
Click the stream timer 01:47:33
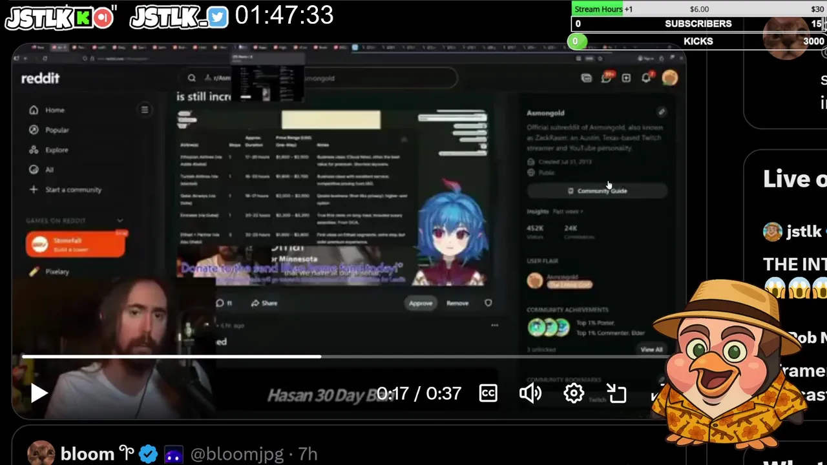pyautogui.click(x=284, y=15)
